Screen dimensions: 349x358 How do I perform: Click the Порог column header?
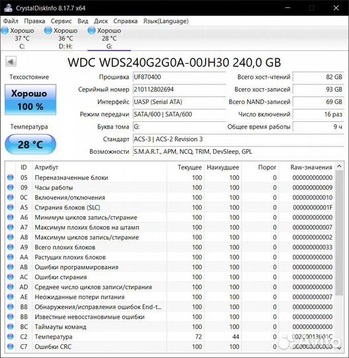click(x=260, y=167)
